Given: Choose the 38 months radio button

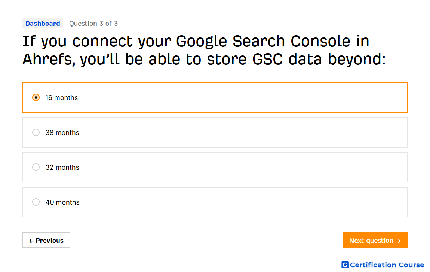Looking at the screenshot, I should (36, 132).
